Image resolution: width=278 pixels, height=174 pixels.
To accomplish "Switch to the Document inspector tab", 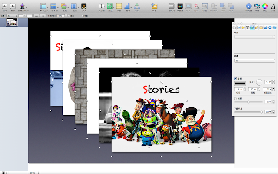I will click(235, 27).
